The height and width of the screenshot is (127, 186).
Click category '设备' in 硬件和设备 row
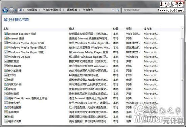pos(129,121)
